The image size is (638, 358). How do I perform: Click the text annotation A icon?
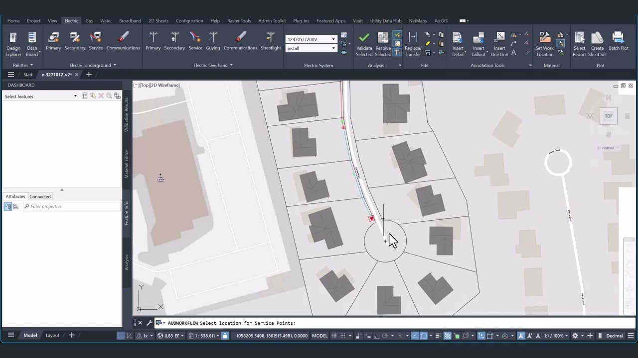pos(513,52)
